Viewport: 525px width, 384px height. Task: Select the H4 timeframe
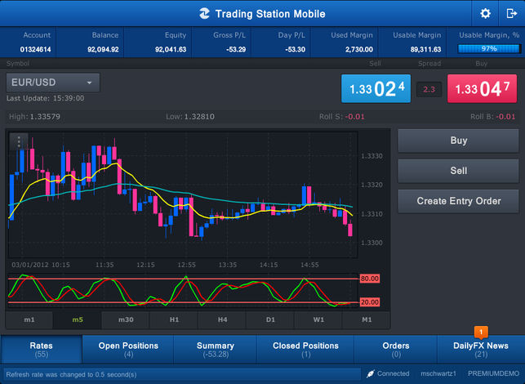tap(222, 319)
